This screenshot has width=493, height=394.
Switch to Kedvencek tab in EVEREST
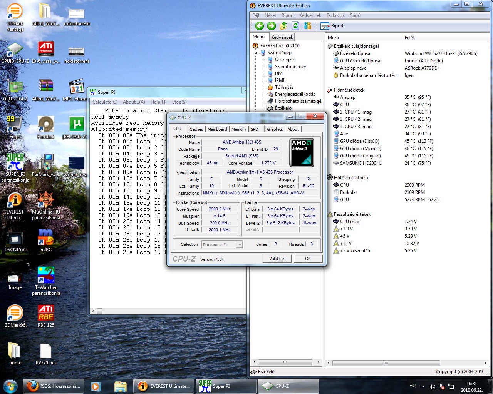coord(282,37)
